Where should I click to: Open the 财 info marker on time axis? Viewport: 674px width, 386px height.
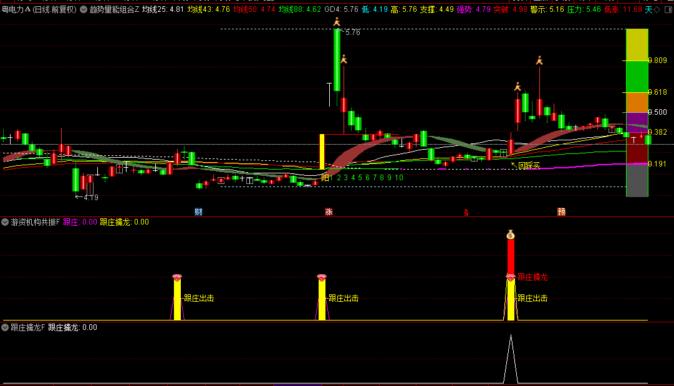pos(198,212)
